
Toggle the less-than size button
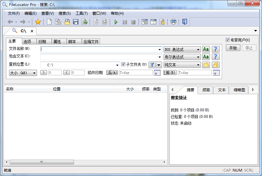tap(66, 73)
